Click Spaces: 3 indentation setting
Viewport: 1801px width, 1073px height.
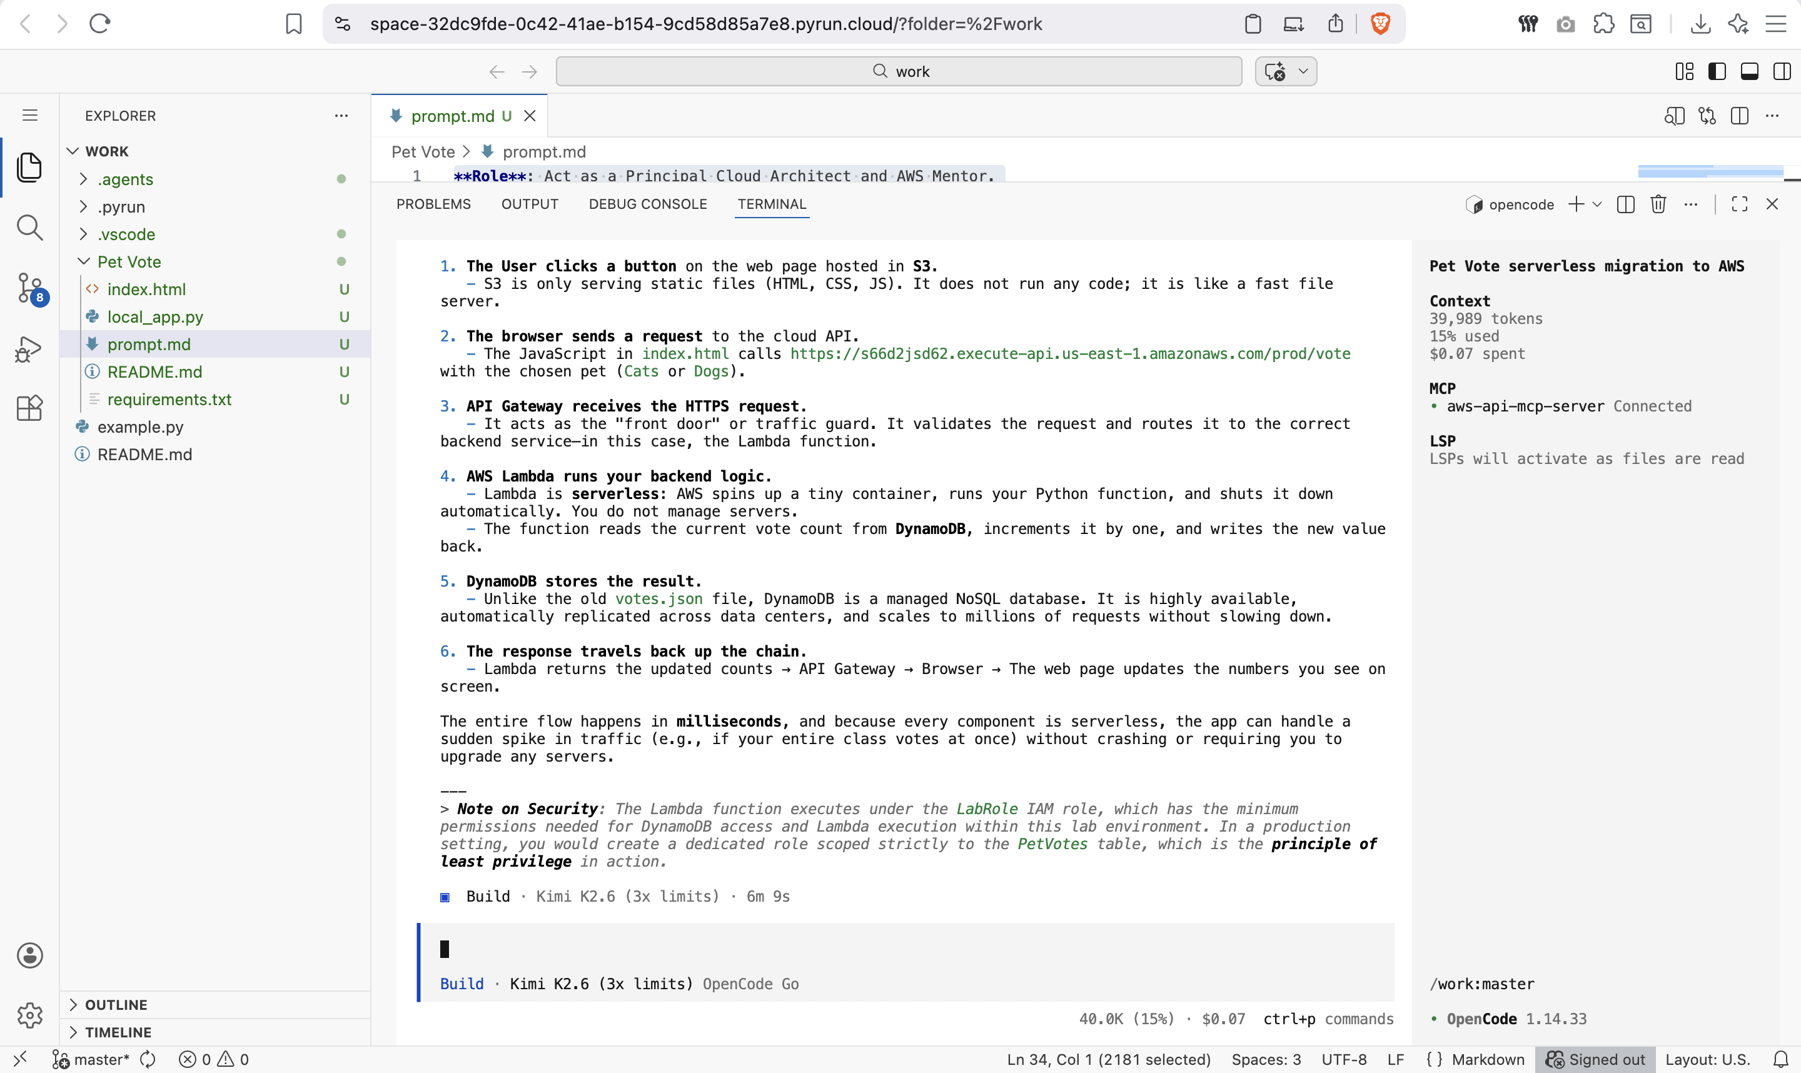tap(1266, 1059)
